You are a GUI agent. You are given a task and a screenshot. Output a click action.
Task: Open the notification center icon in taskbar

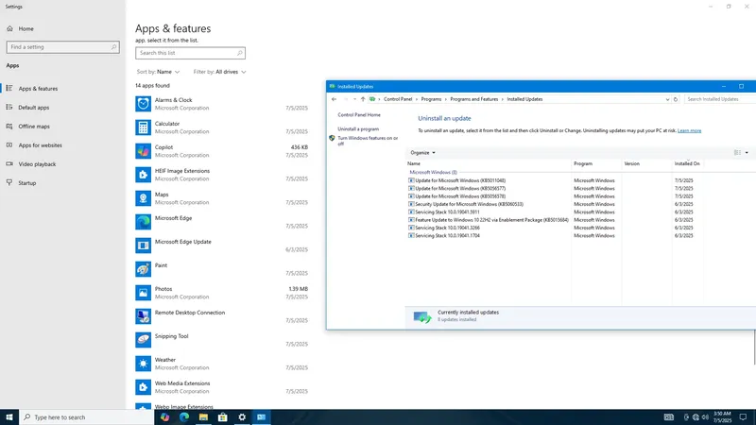[x=743, y=417]
